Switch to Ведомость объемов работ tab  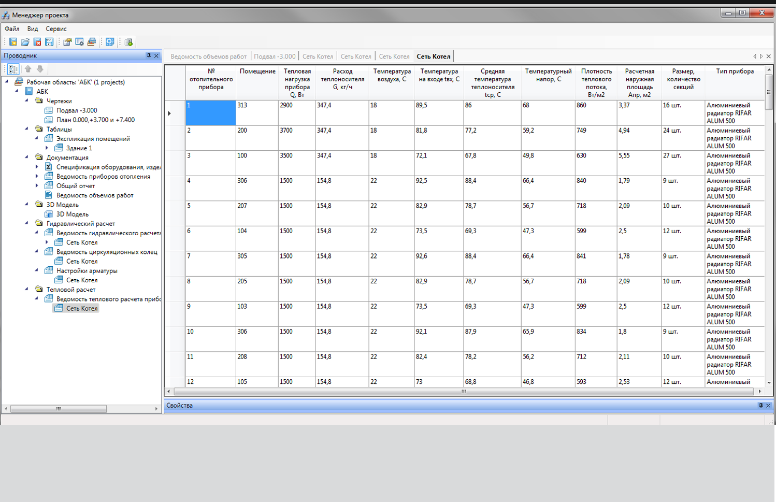[209, 56]
